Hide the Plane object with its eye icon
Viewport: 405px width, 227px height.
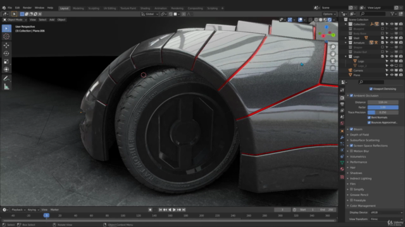392,75
